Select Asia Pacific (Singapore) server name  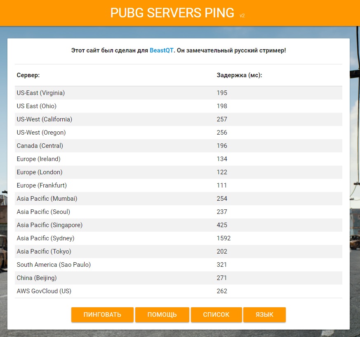[49, 225]
